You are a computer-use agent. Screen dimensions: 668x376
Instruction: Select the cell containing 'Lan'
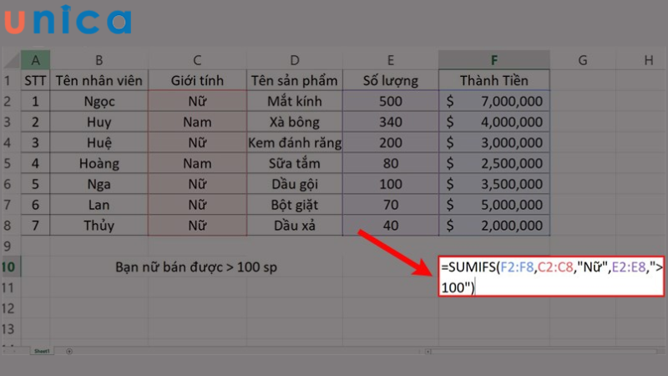(99, 205)
